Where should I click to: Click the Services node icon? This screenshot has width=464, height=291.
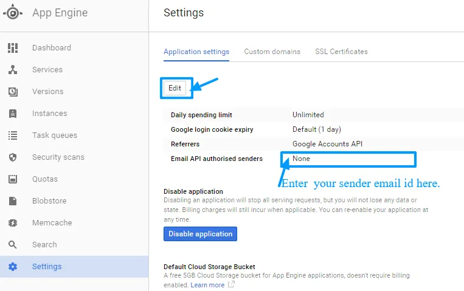[x=13, y=70]
